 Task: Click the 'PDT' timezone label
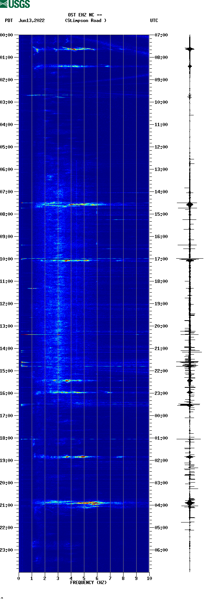pyautogui.click(x=9, y=21)
